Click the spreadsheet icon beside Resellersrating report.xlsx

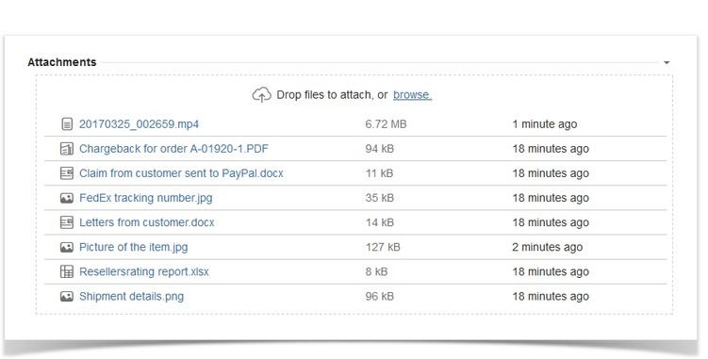coord(67,271)
